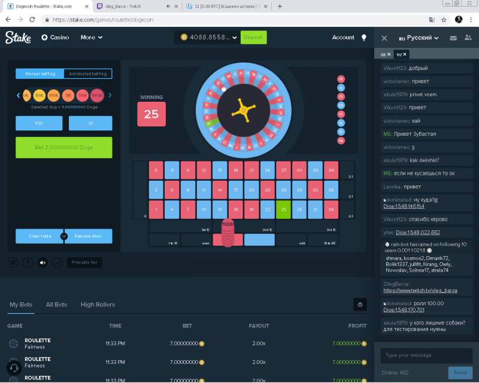Image resolution: width=479 pixels, height=383 pixels.
Task: Switch to Automated betting mode
Action: [x=88, y=74]
